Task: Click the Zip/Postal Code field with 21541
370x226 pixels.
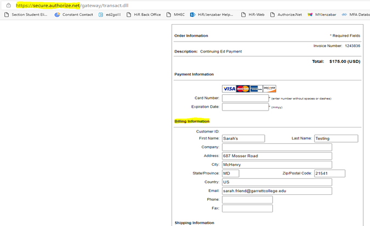Action: (x=329, y=173)
